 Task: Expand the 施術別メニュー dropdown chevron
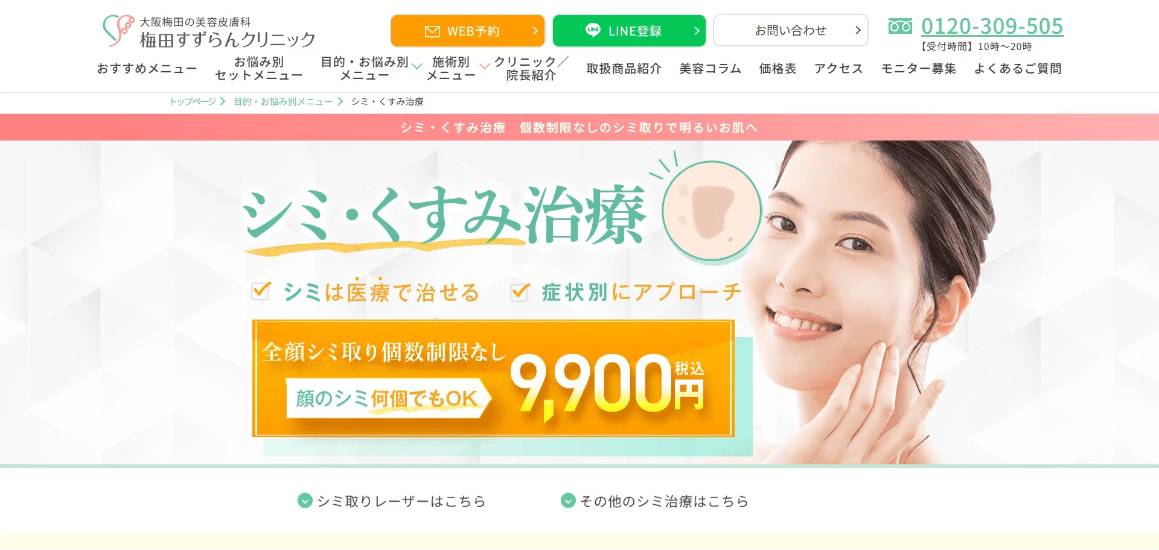pos(484,66)
